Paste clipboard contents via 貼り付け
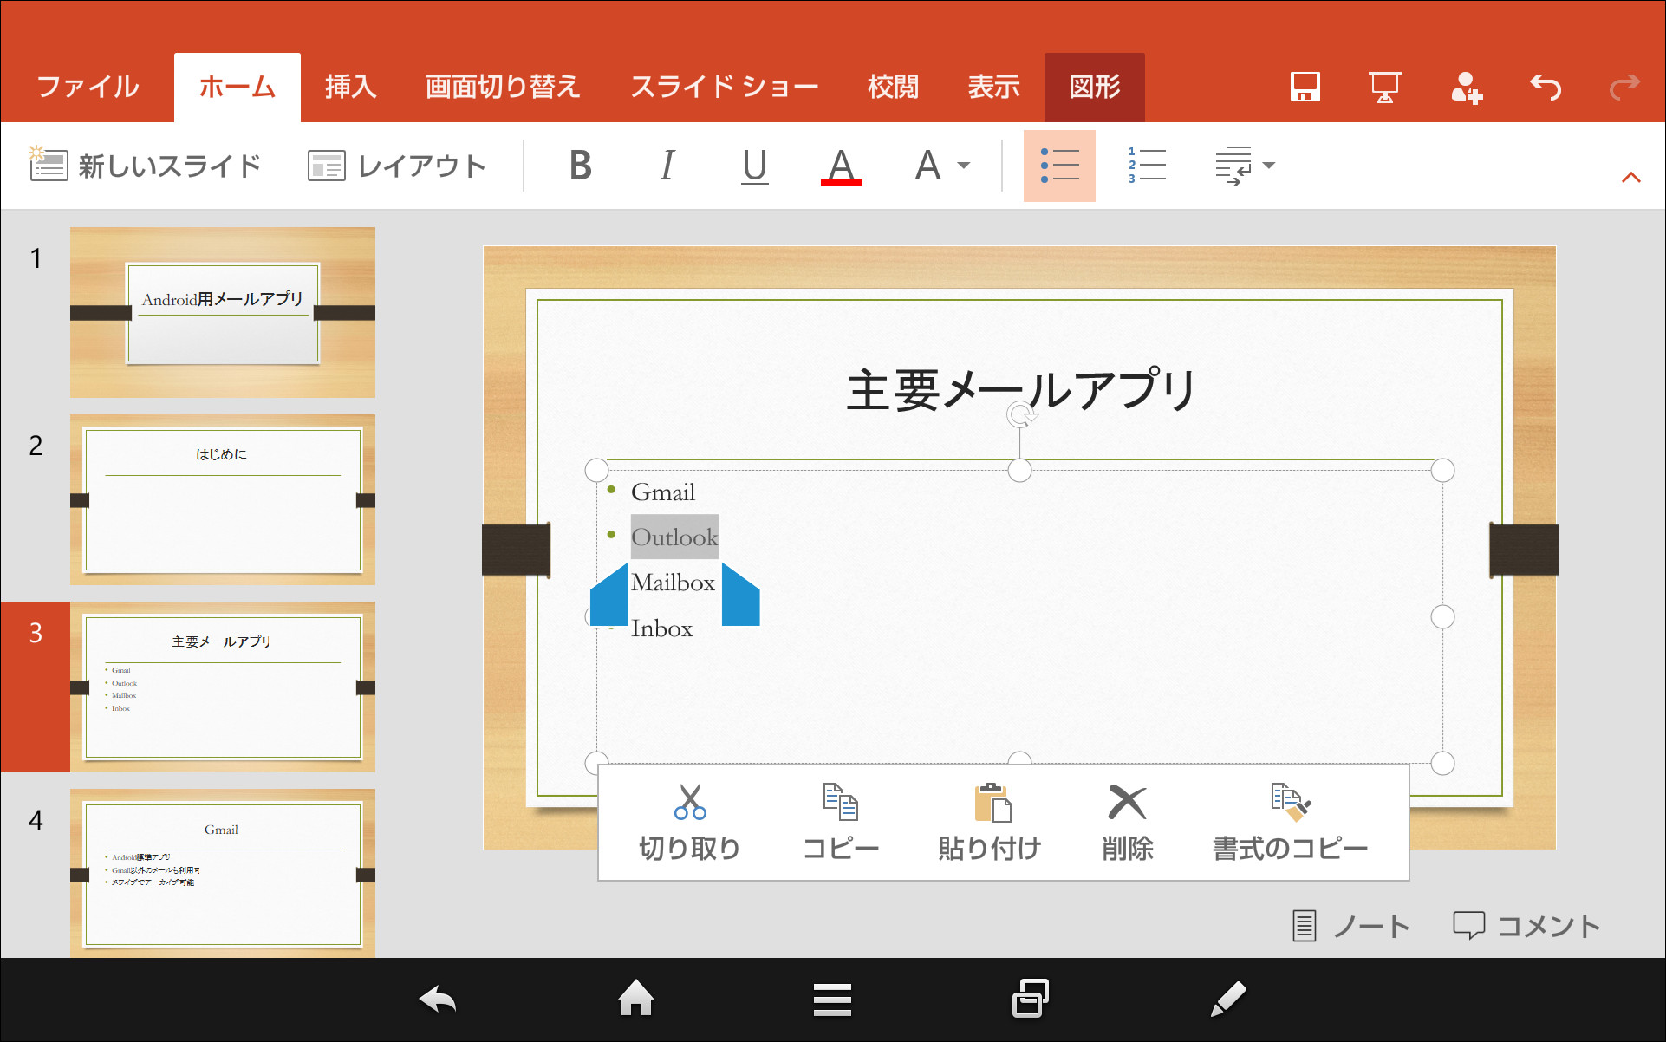1666x1042 pixels. click(988, 822)
